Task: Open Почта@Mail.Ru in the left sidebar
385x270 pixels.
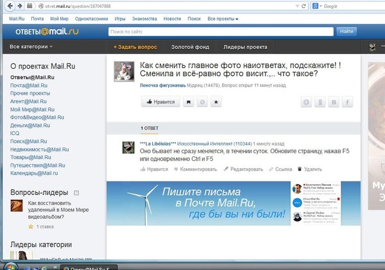Action: click(x=29, y=85)
